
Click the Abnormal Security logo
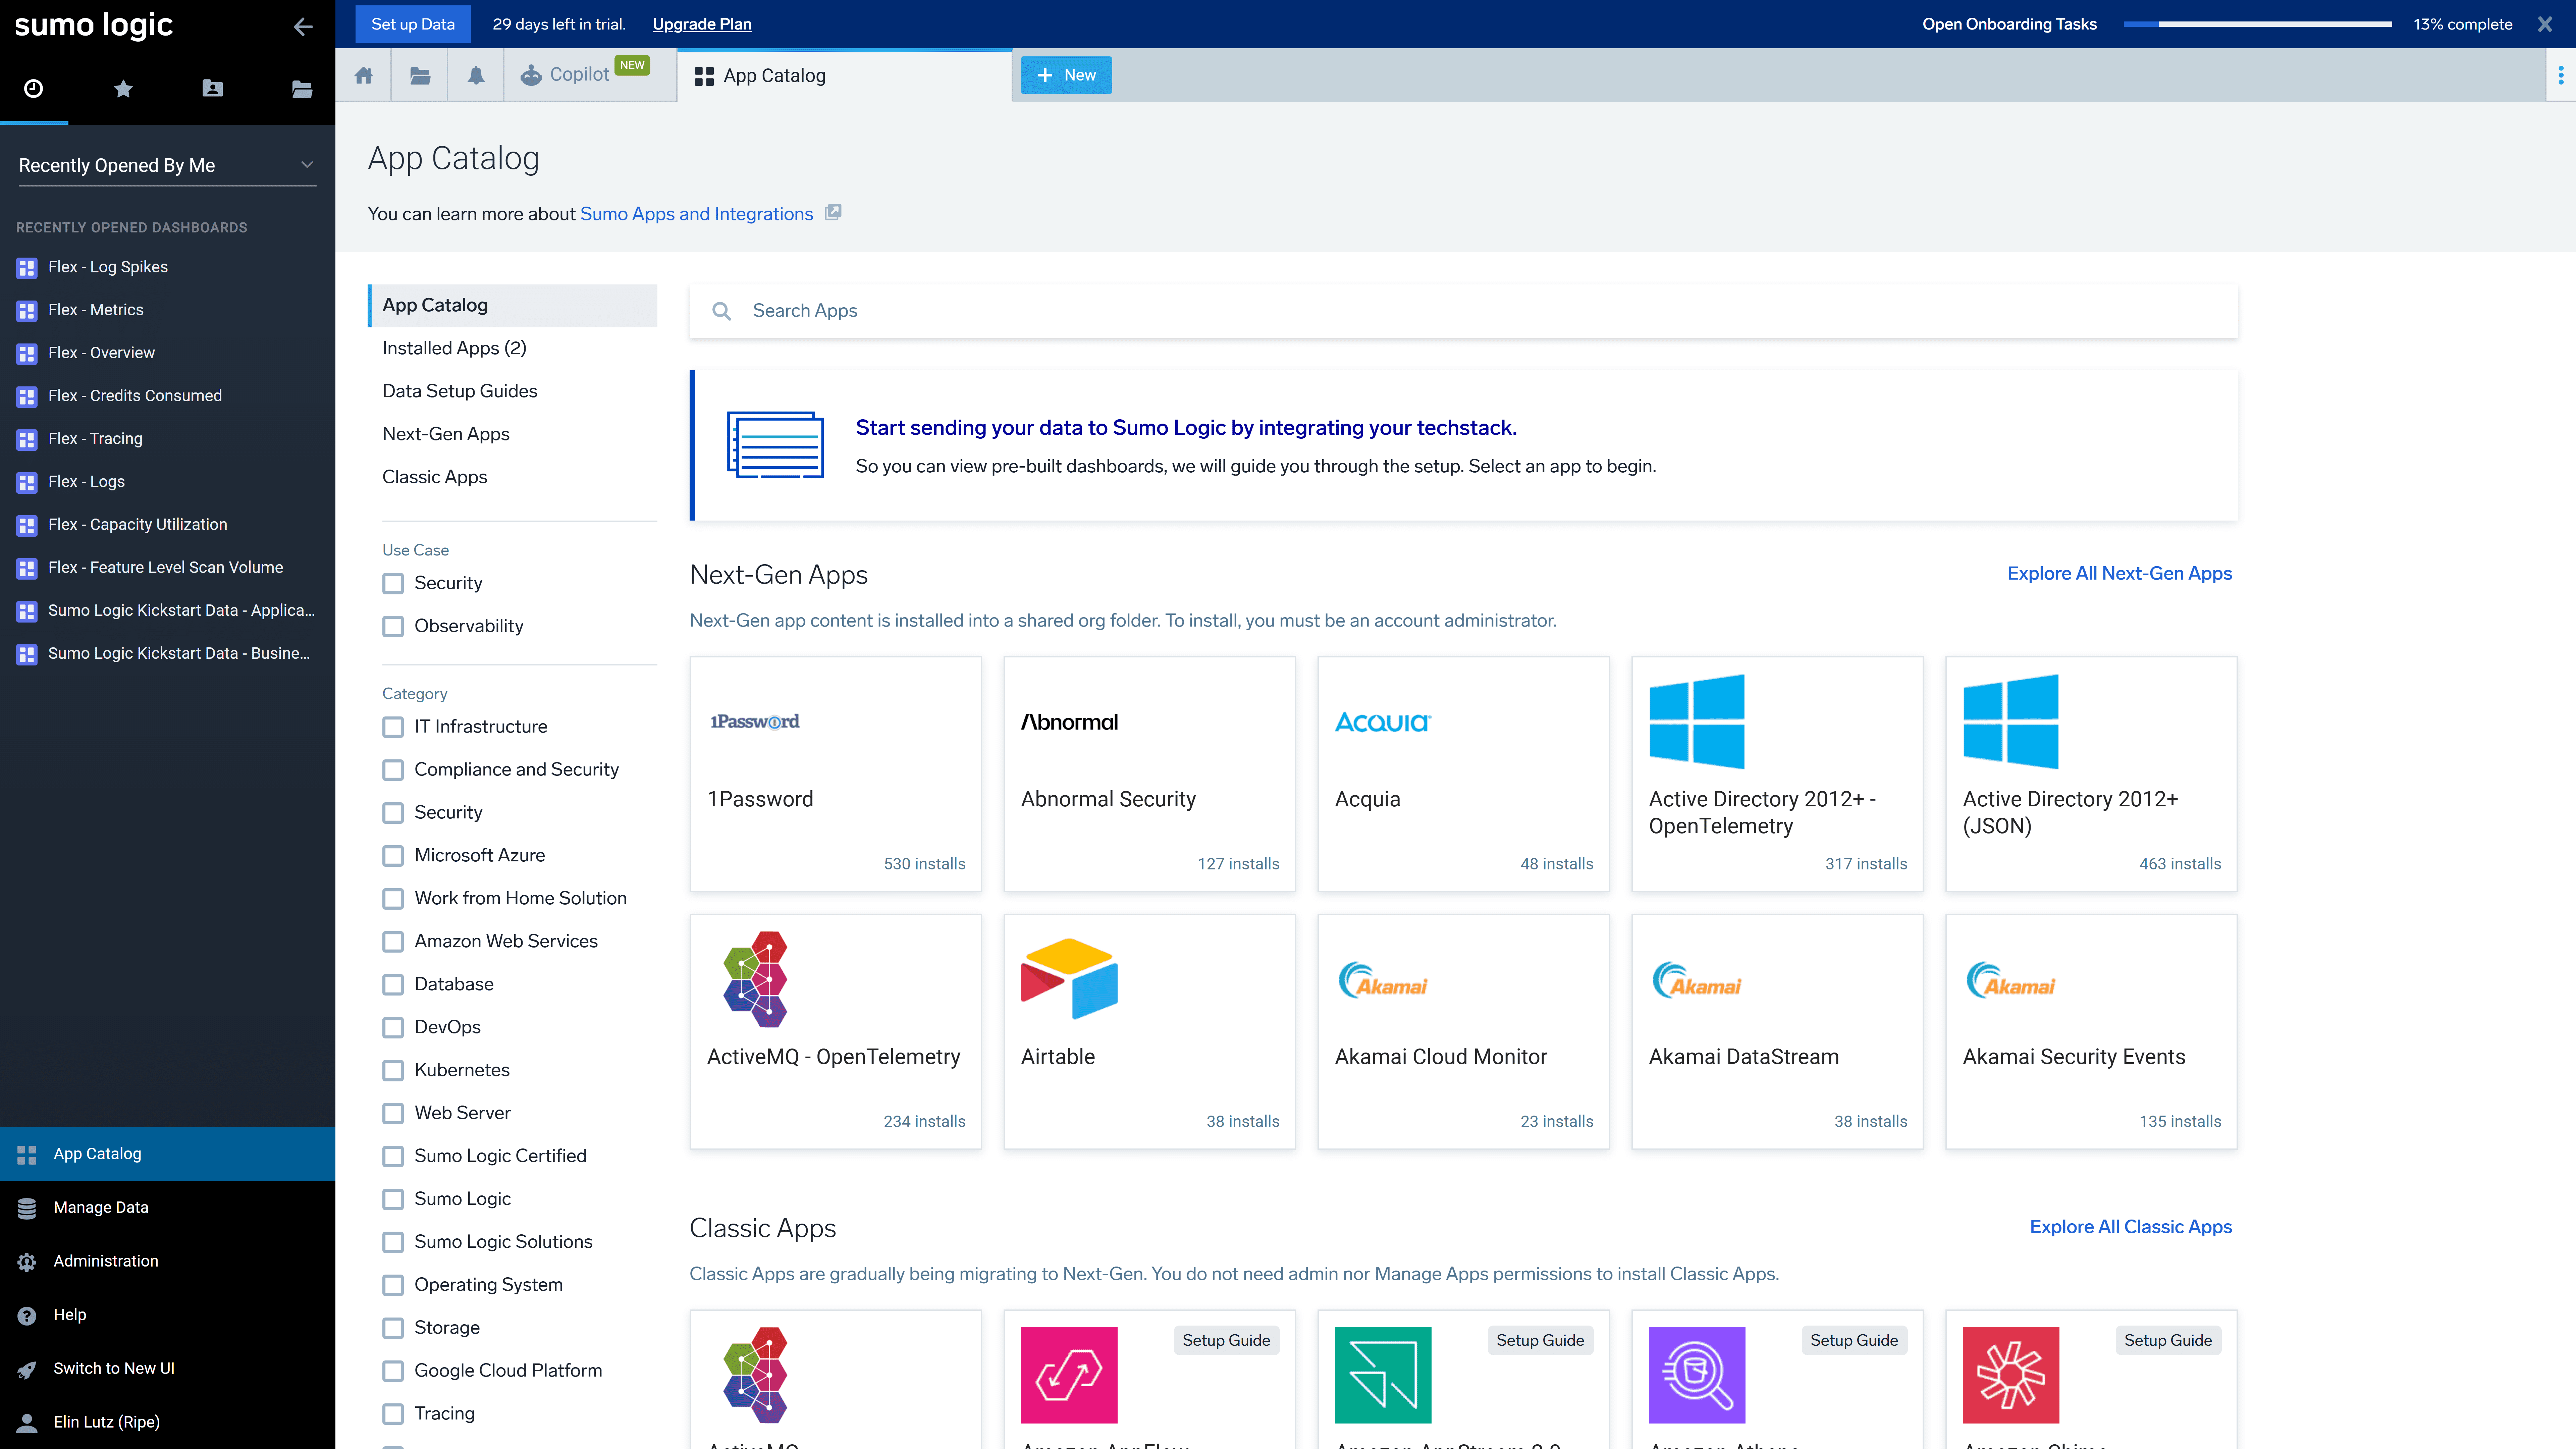point(1069,722)
